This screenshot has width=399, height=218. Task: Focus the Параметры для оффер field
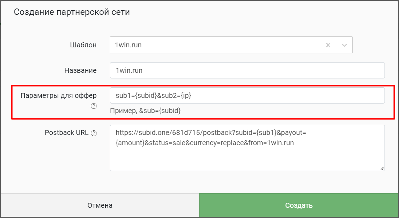point(247,95)
